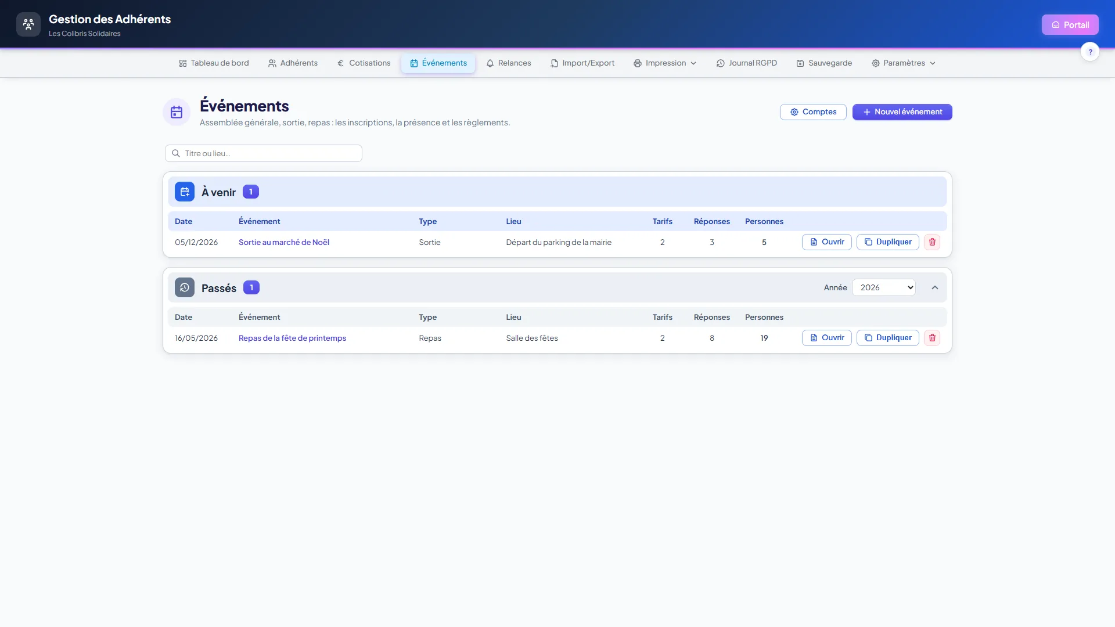The width and height of the screenshot is (1115, 627).
Task: Open the Comptes settings
Action: click(813, 112)
